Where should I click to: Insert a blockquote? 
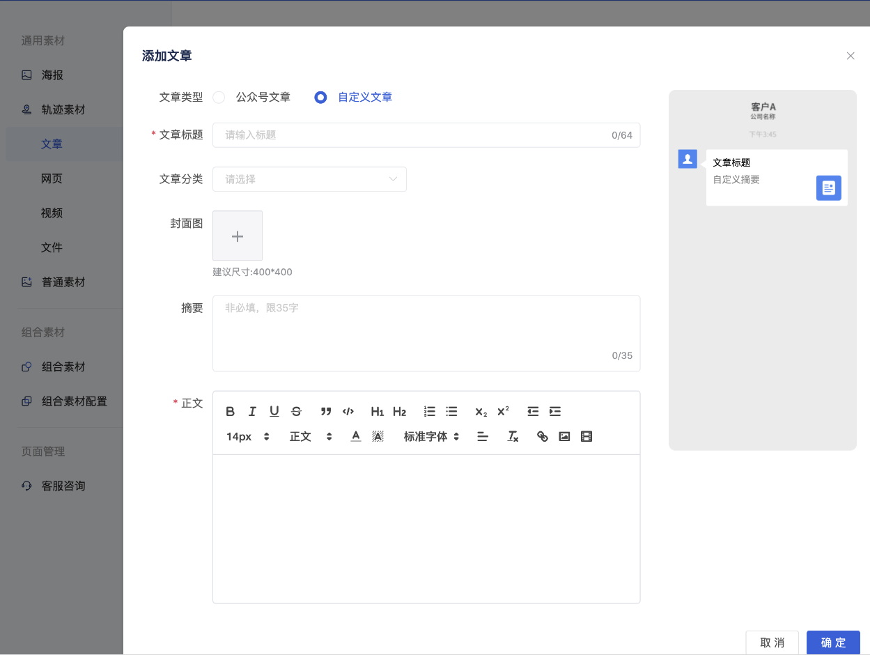coord(326,411)
